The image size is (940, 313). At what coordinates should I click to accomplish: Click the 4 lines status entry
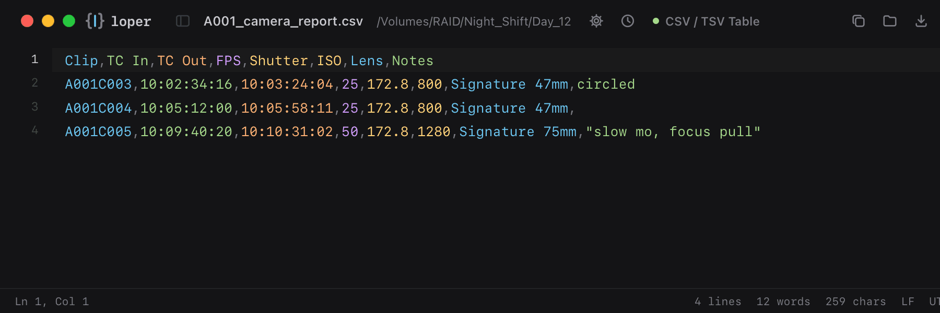(x=718, y=302)
